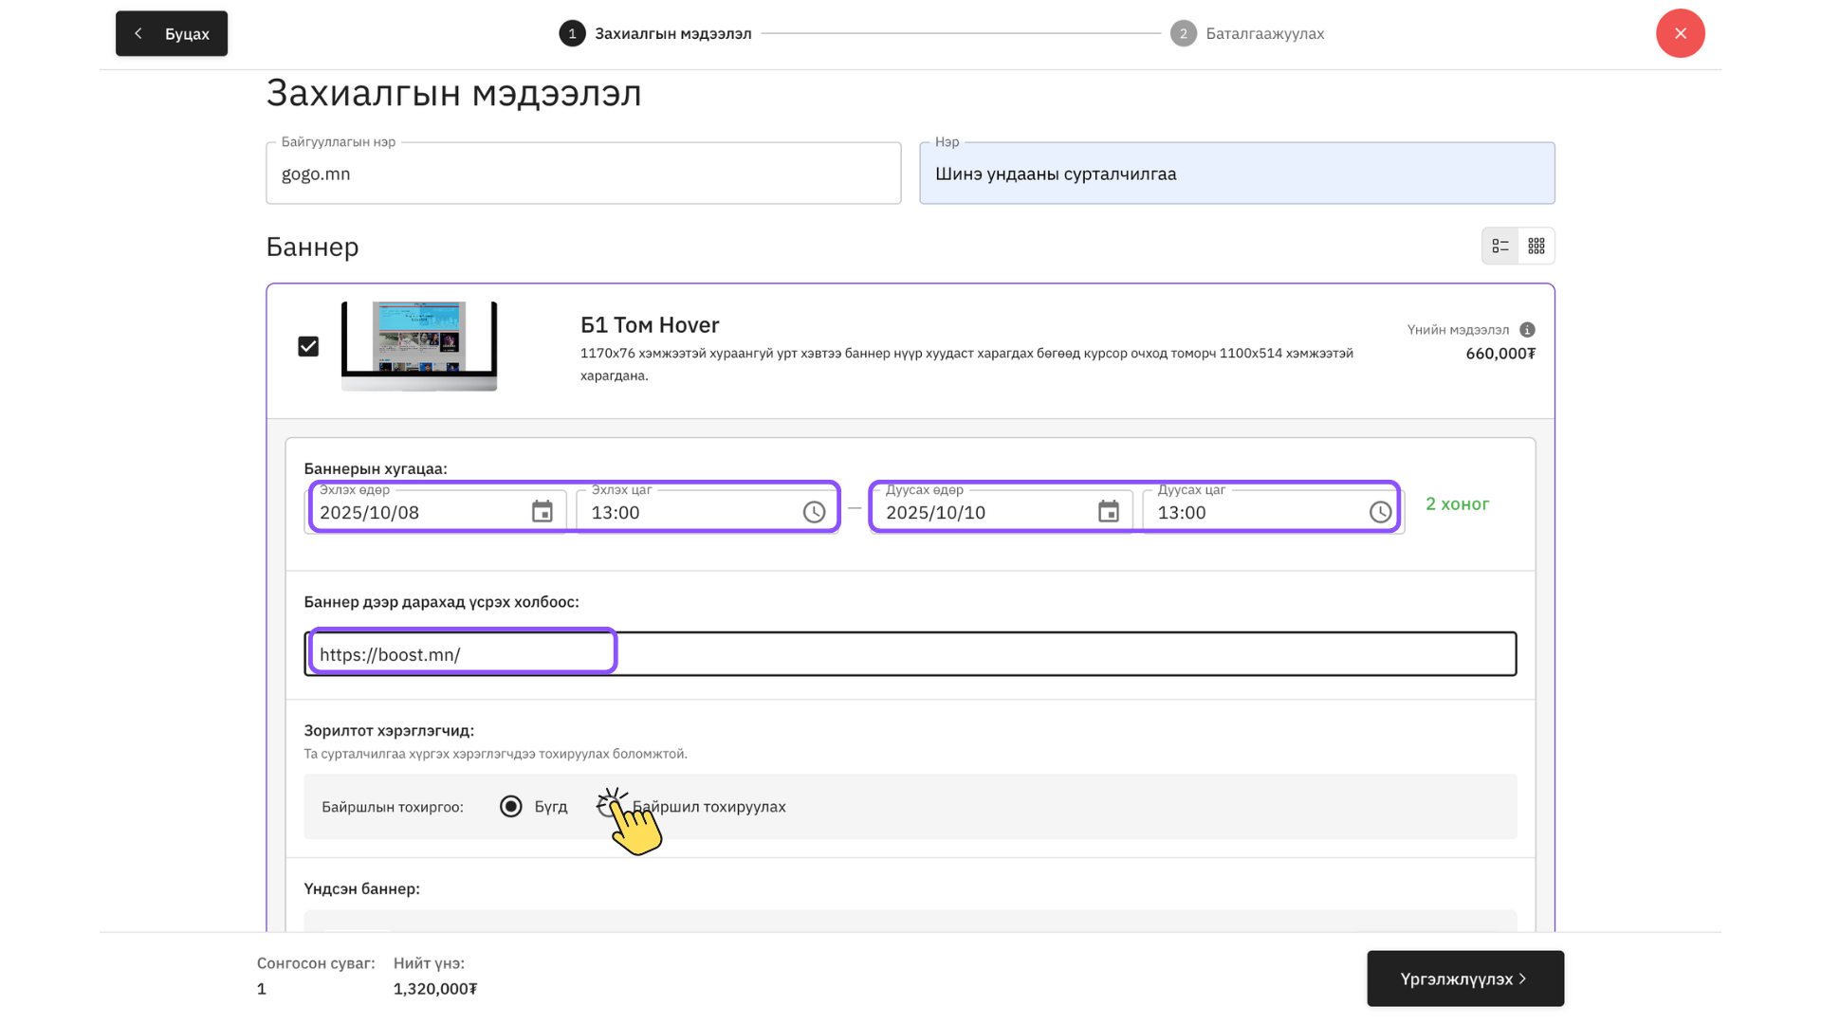Viewport: 1821px width, 1024px height.
Task: Click the Б1 Том Hover preview thumbnail
Action: (x=419, y=346)
